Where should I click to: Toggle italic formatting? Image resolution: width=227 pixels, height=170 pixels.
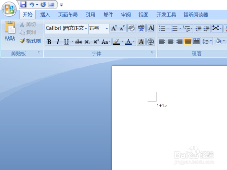(58, 42)
